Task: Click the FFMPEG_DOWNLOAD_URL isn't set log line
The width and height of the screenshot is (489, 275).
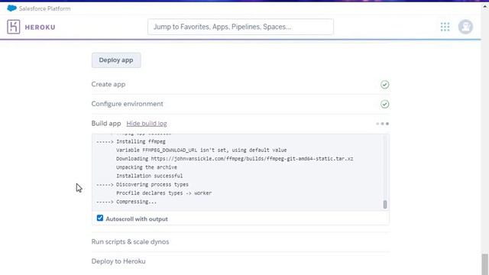Action: [x=202, y=150]
